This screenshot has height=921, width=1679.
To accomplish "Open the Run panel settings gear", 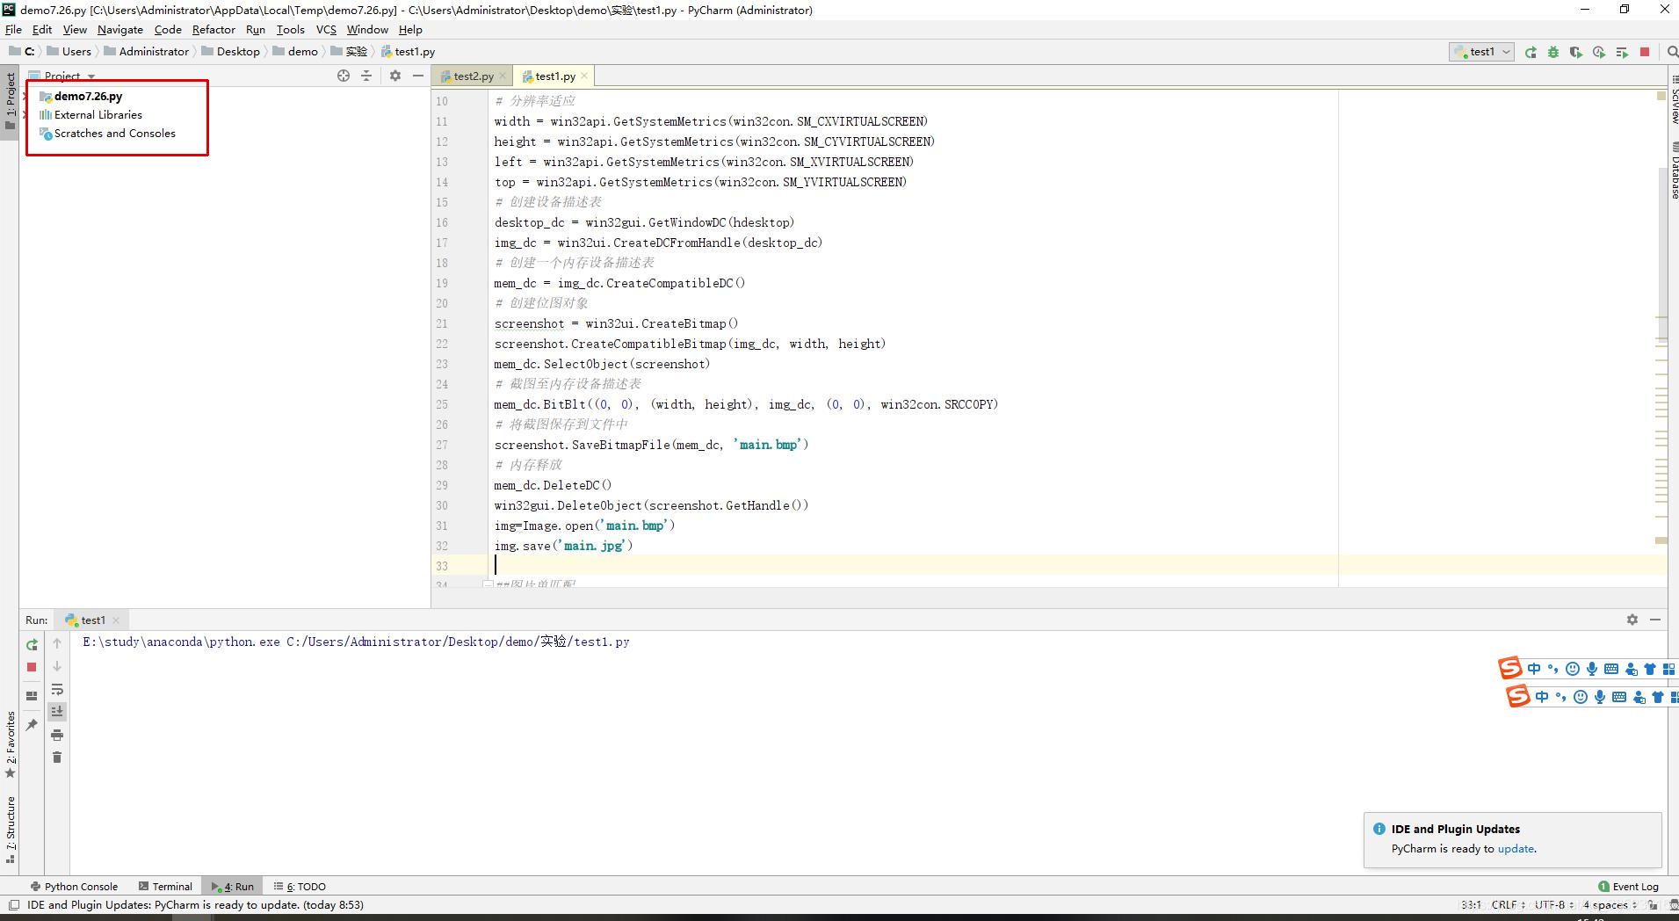I will (1632, 620).
